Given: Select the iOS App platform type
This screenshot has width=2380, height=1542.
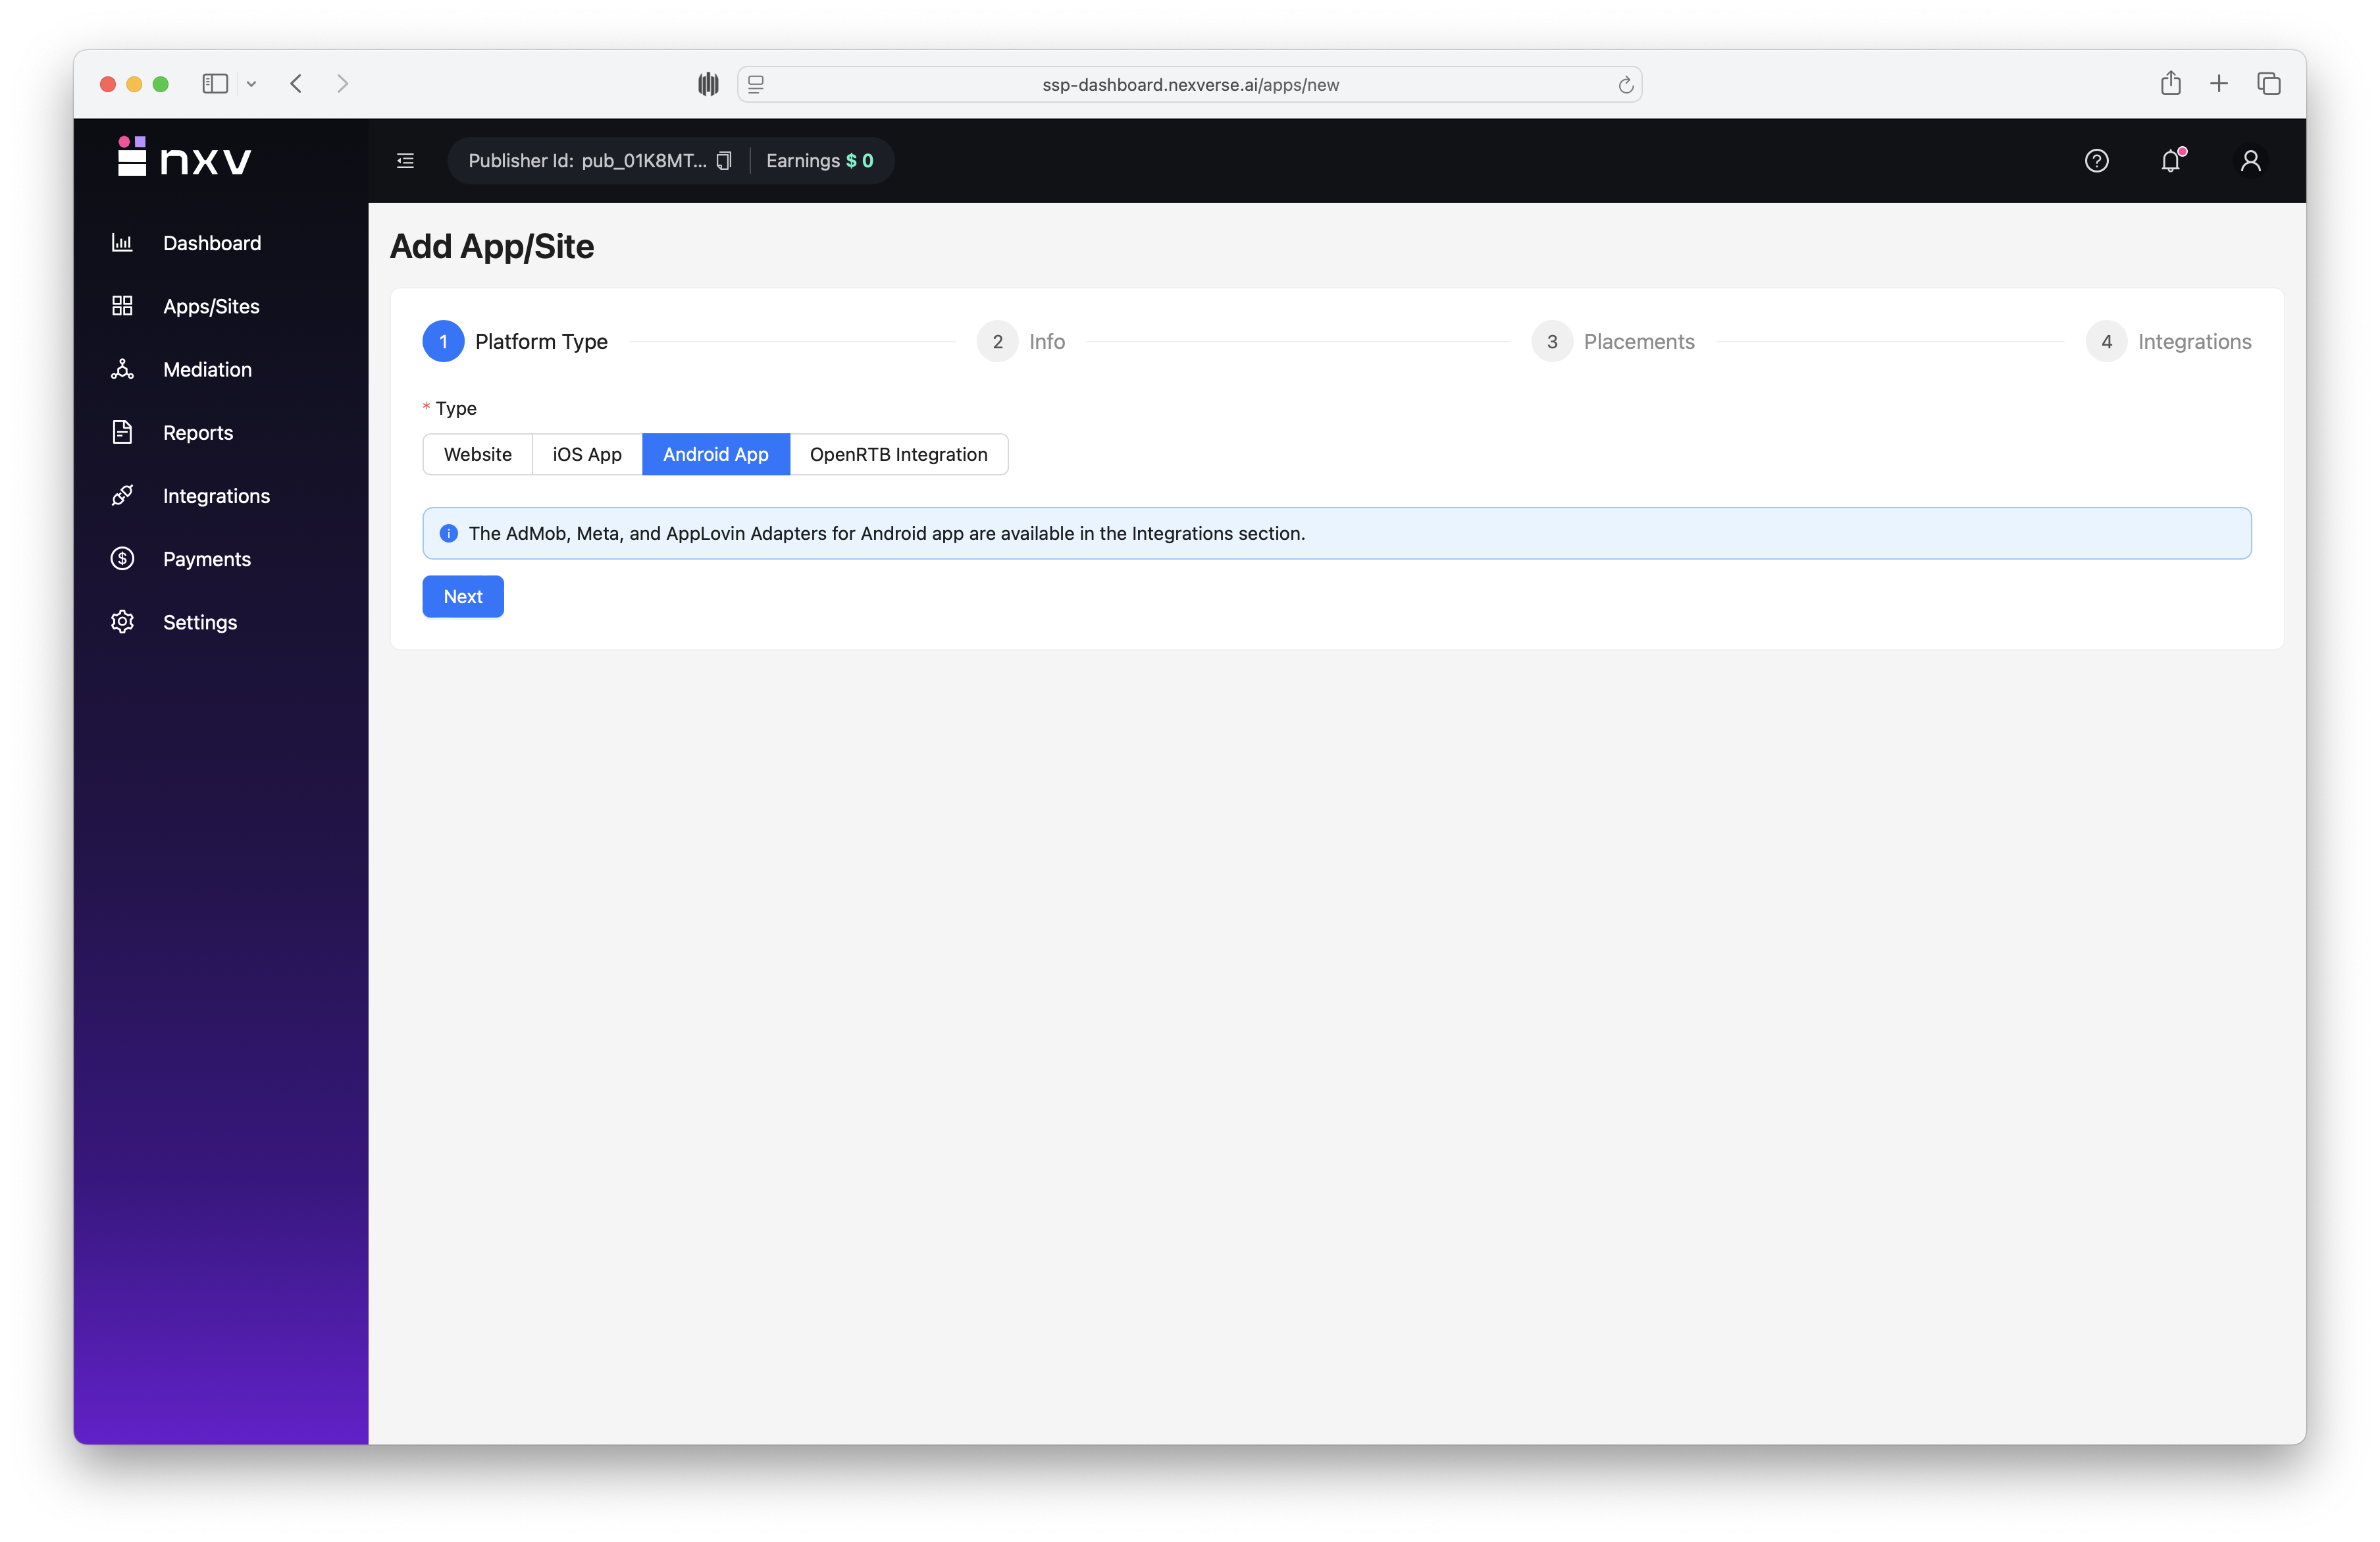Looking at the screenshot, I should (x=586, y=453).
